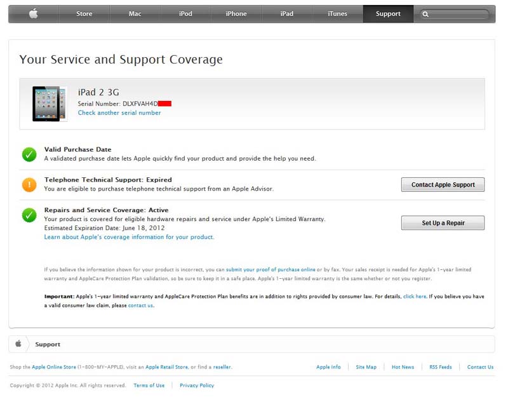Click Estimated Expiration Date June 18, 2012 text
The width and height of the screenshot is (508, 404).
point(104,228)
